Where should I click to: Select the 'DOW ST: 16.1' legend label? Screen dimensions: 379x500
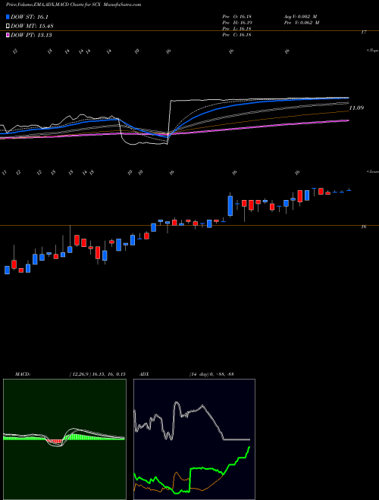pyautogui.click(x=30, y=17)
